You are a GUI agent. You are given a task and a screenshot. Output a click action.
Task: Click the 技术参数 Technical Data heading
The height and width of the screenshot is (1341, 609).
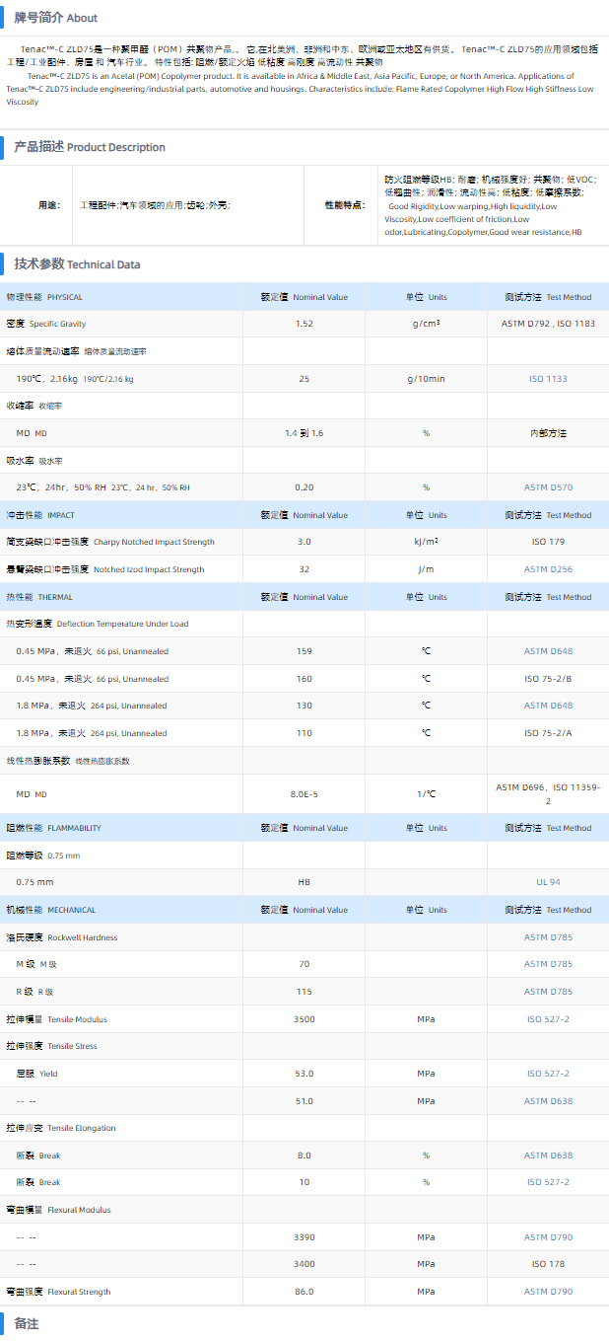(x=77, y=264)
